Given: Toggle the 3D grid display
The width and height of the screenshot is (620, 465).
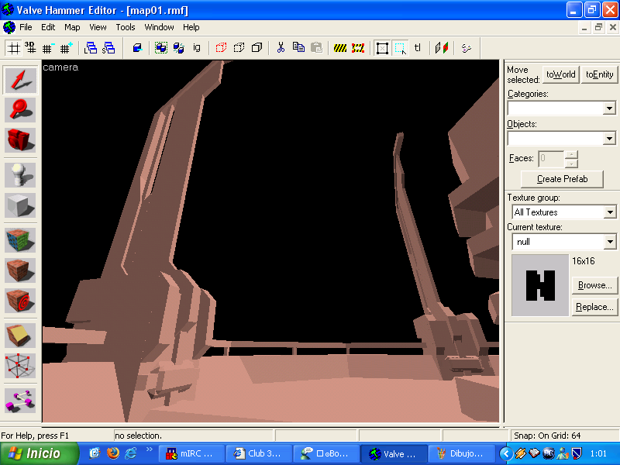Looking at the screenshot, I should pos(30,48).
